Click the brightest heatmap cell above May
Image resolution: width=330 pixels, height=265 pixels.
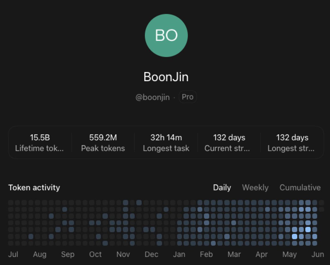coord(295,236)
